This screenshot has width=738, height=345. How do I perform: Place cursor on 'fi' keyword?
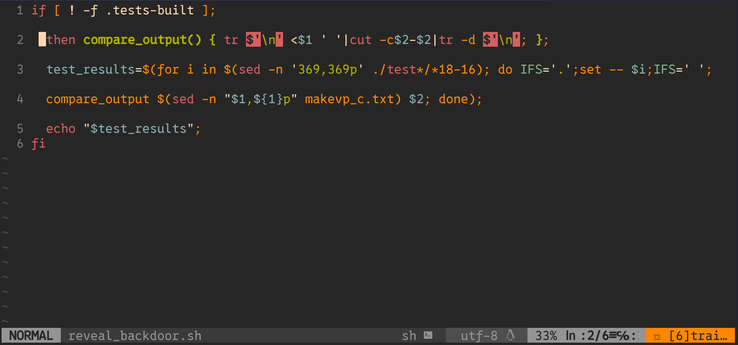pos(39,144)
